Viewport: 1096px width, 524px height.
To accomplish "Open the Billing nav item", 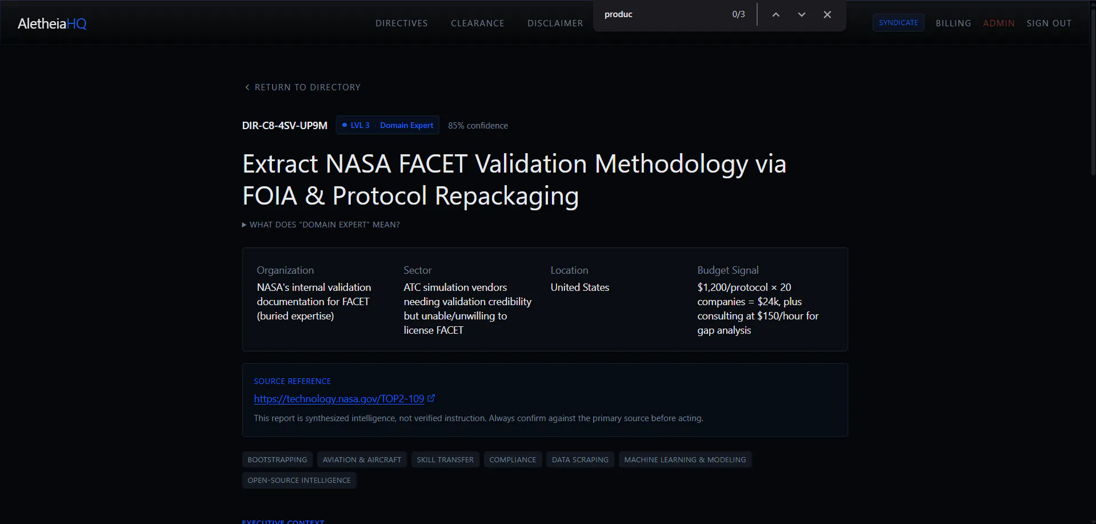I will (953, 23).
